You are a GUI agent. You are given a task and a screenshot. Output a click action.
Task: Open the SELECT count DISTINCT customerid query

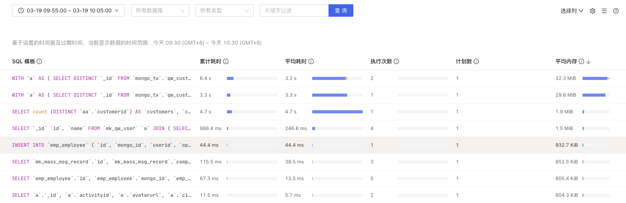(x=101, y=112)
